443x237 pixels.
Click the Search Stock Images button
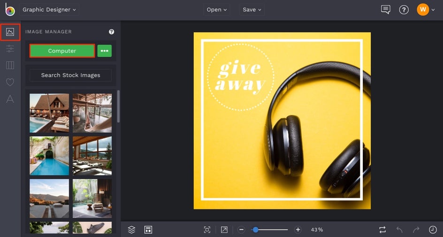pos(71,75)
